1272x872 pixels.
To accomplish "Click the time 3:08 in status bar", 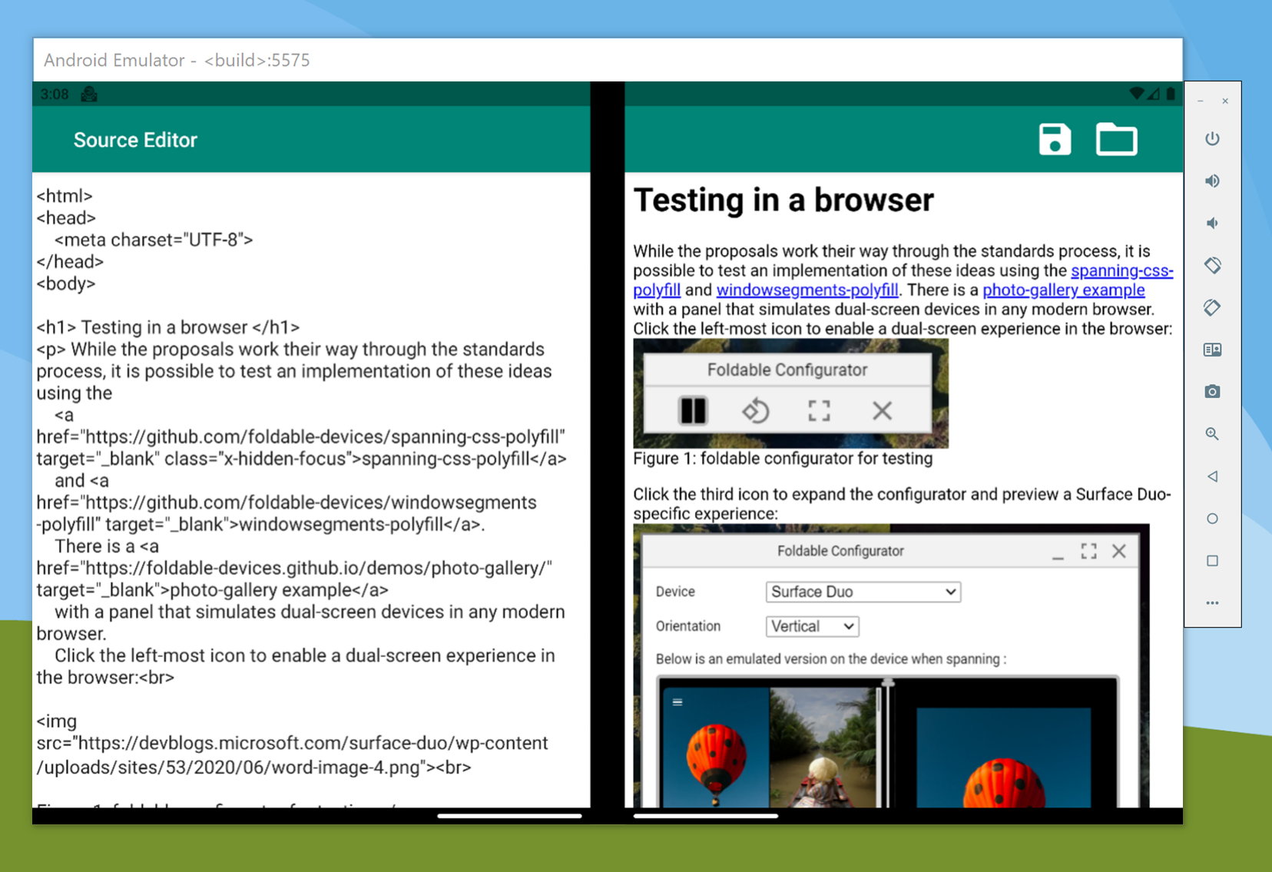I will point(55,94).
